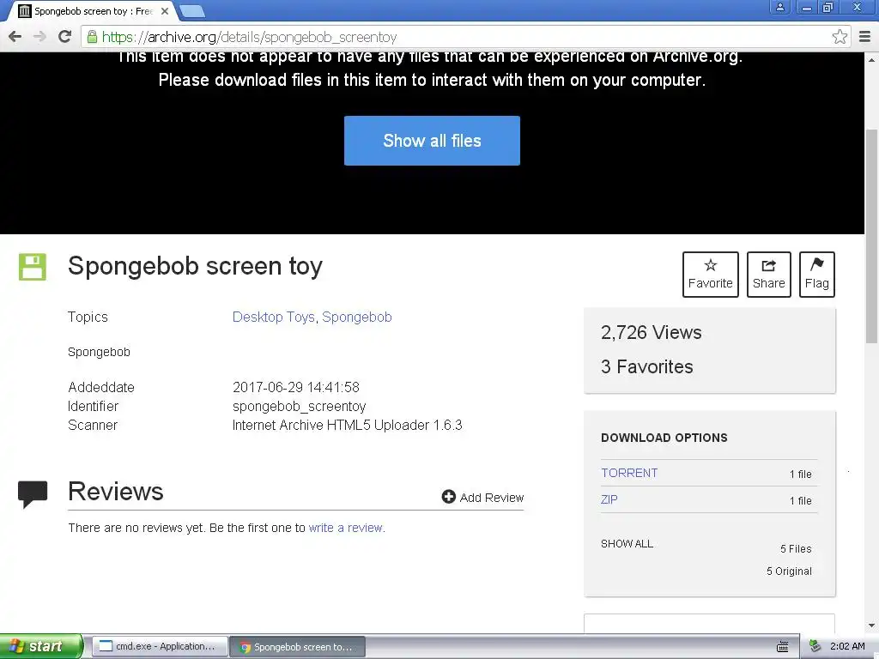Screen dimensions: 879x659
Task: Click the browser back arrow
Action: click(15, 37)
